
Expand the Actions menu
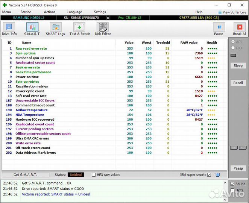[49, 12]
